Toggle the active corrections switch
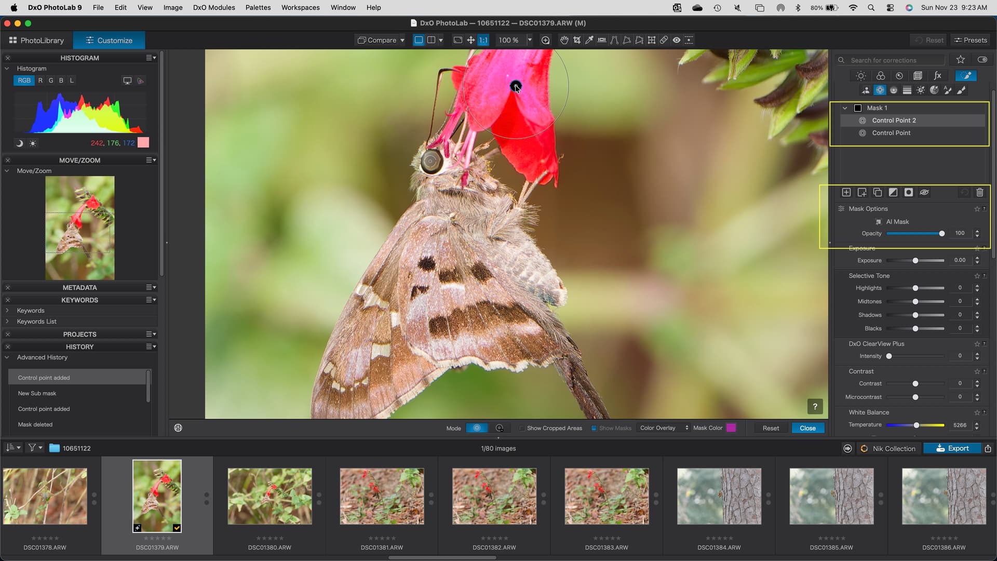This screenshot has height=561, width=997. [982, 60]
